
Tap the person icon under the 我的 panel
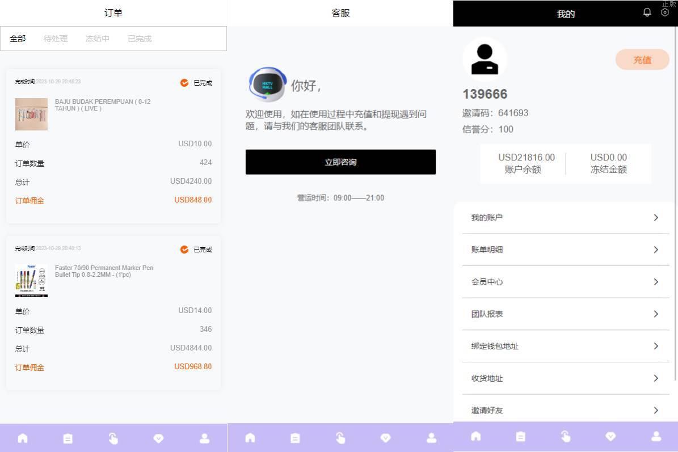pos(656,436)
